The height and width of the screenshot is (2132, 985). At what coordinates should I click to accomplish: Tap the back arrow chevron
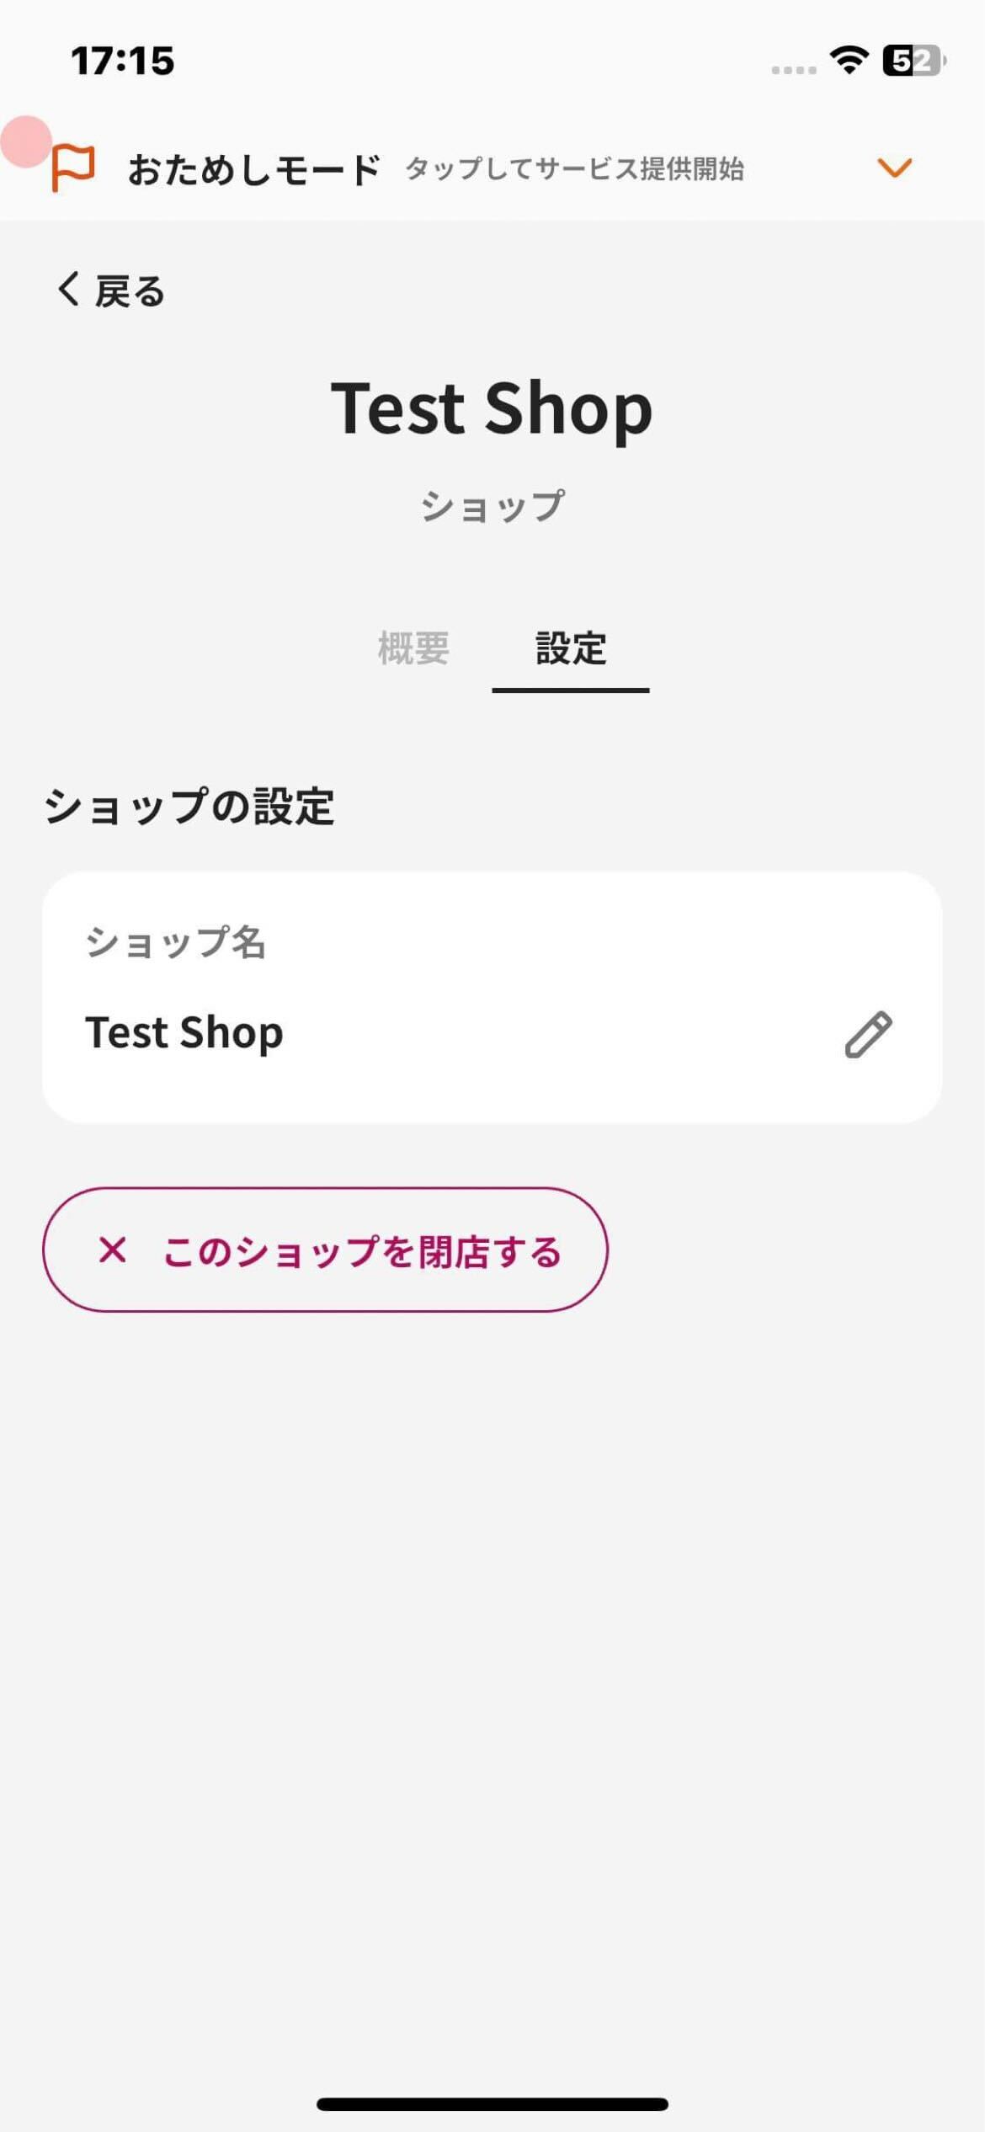click(67, 289)
